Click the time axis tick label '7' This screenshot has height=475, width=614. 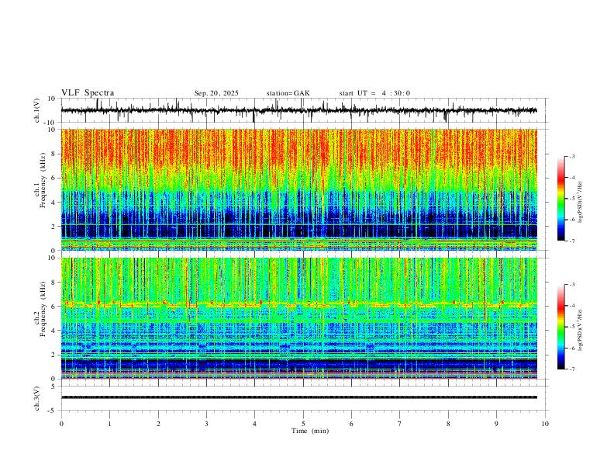coord(400,424)
